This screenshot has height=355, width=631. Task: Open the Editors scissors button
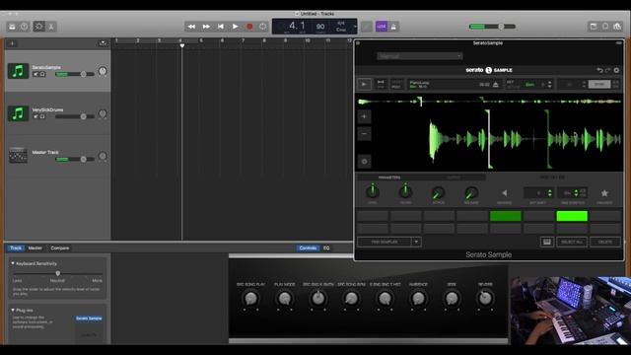[x=51, y=27]
